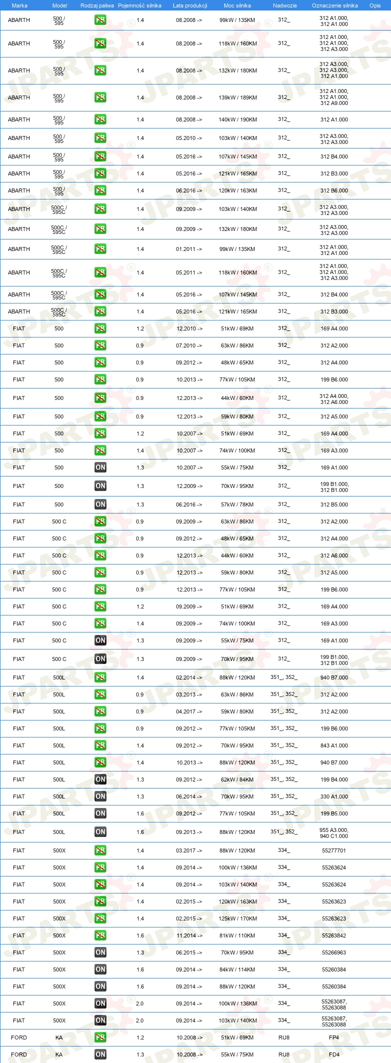Select engine codes '955 A3.000, 940 C1.000'

334,832
